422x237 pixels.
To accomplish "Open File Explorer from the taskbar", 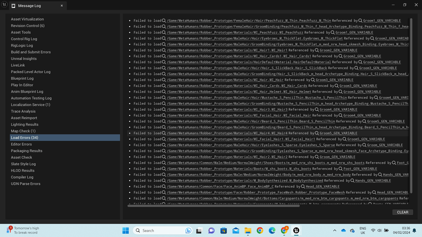I will [248, 230].
